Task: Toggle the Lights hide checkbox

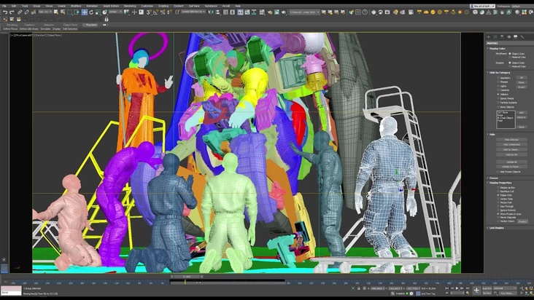Action: pos(498,86)
